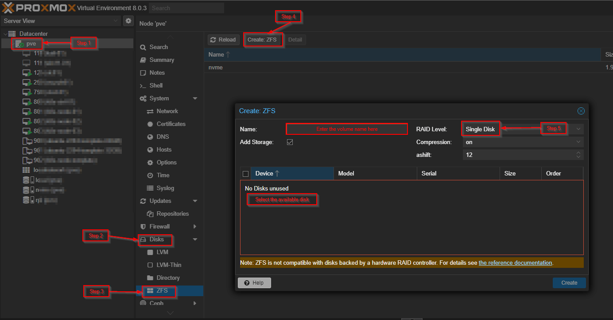Click the Detail toolbar button
Screen dimensions: 613x320
pyautogui.click(x=295, y=40)
